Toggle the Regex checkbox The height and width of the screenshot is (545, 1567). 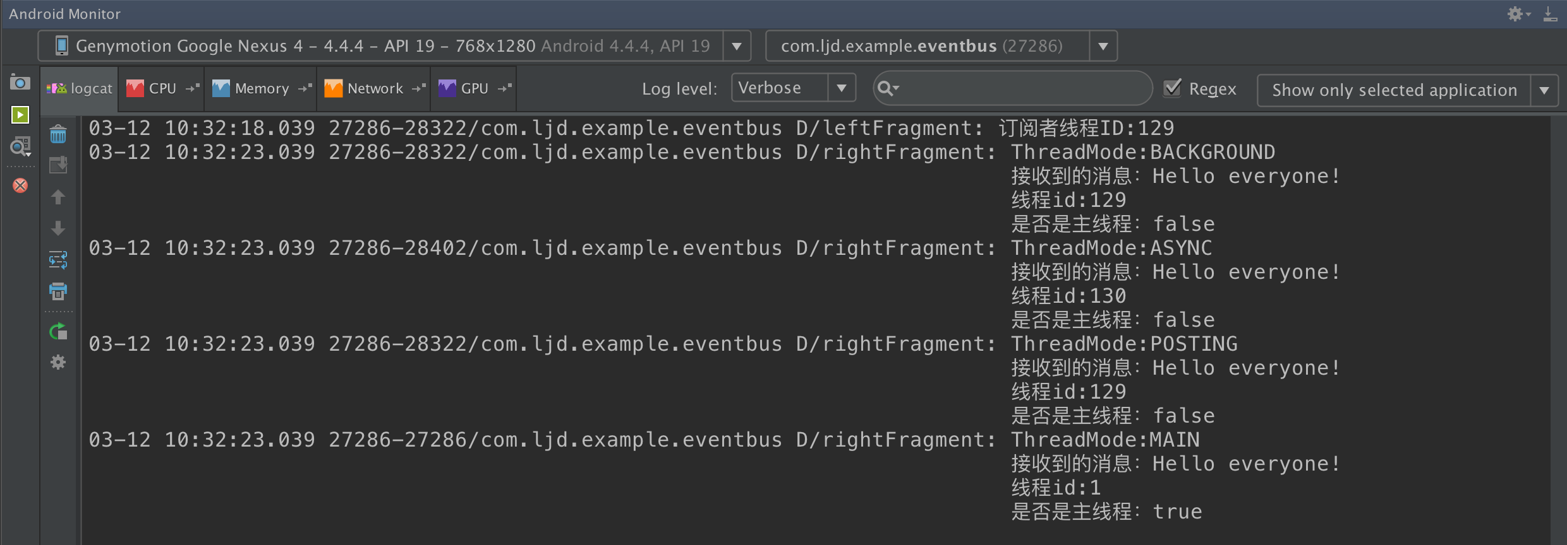1172,88
